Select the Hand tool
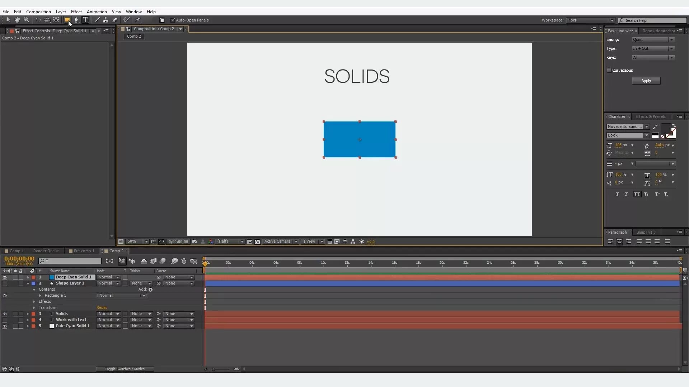Viewport: 689px width, 387px height. [17, 20]
